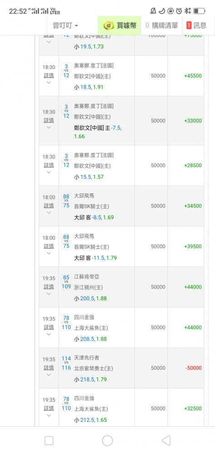The width and height of the screenshot is (215, 455).
Task: Select the -50000 loss result amount
Action: 193,368
